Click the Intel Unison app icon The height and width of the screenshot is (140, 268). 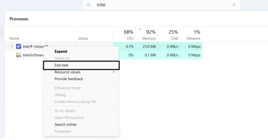pyautogui.click(x=19, y=46)
